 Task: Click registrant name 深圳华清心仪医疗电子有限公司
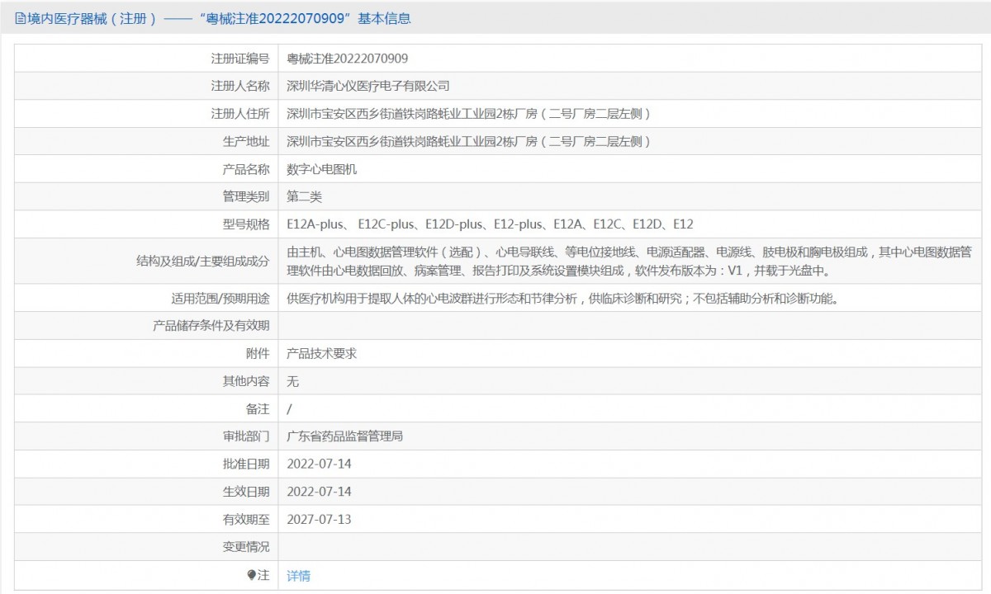click(x=368, y=86)
